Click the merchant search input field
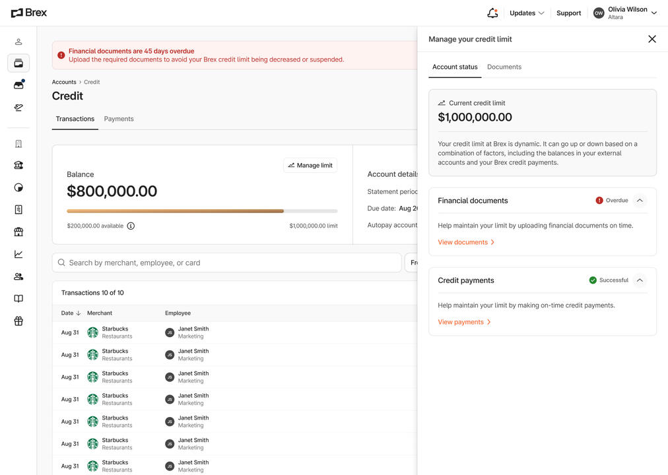 click(x=227, y=263)
